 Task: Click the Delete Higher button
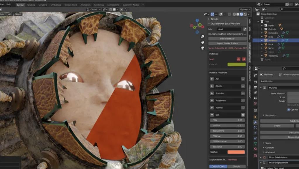coord(279,137)
